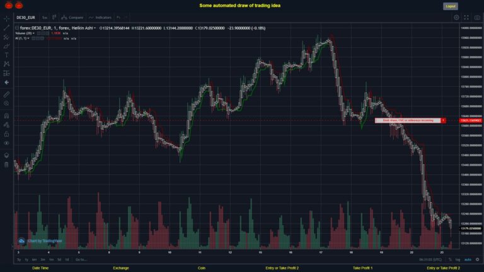Click the red alert text label on chart

[408, 121]
